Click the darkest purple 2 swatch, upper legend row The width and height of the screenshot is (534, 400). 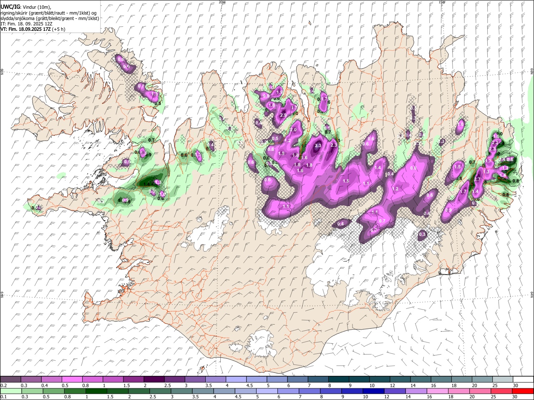pos(154,380)
